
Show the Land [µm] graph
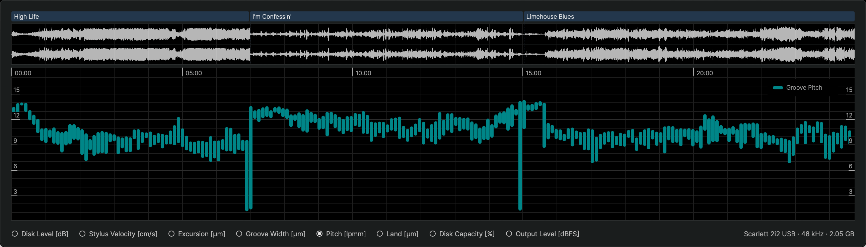point(379,234)
